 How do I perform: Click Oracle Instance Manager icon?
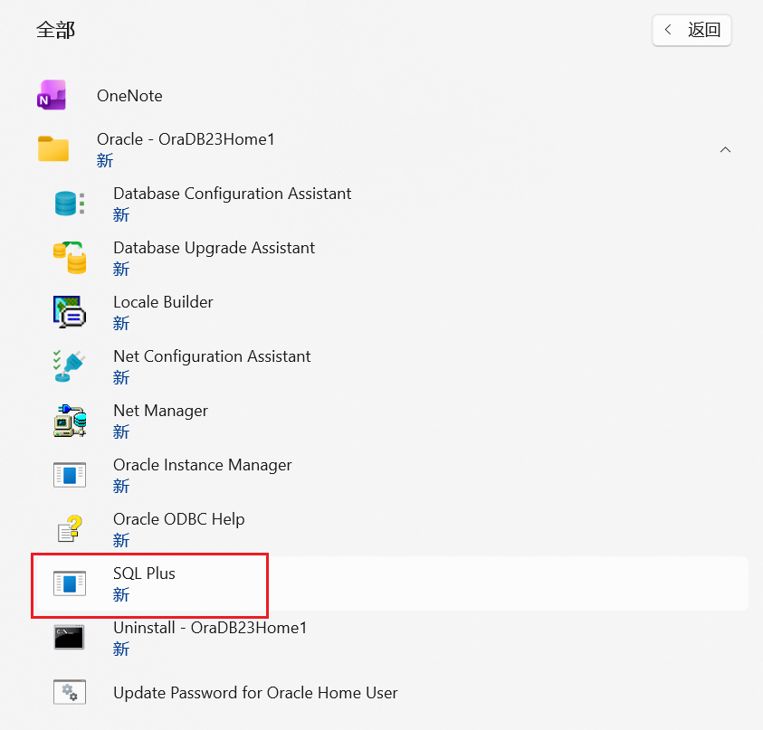click(x=70, y=475)
